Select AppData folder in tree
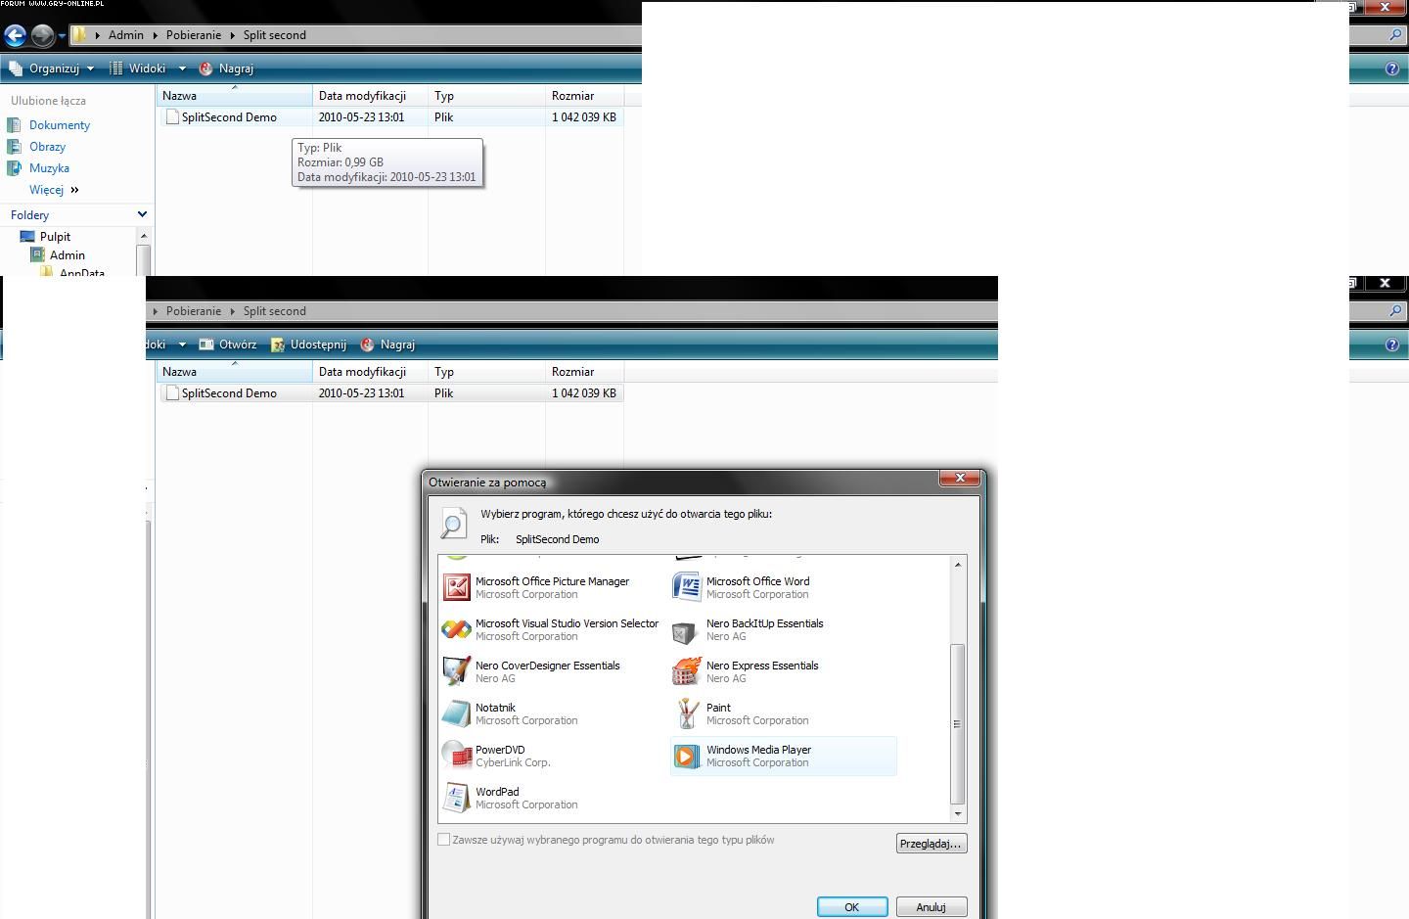The width and height of the screenshot is (1409, 919). 82,273
